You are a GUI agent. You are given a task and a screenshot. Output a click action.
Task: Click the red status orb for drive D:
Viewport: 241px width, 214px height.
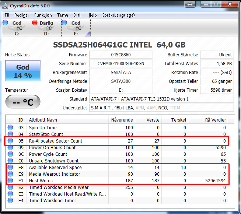click(35, 22)
